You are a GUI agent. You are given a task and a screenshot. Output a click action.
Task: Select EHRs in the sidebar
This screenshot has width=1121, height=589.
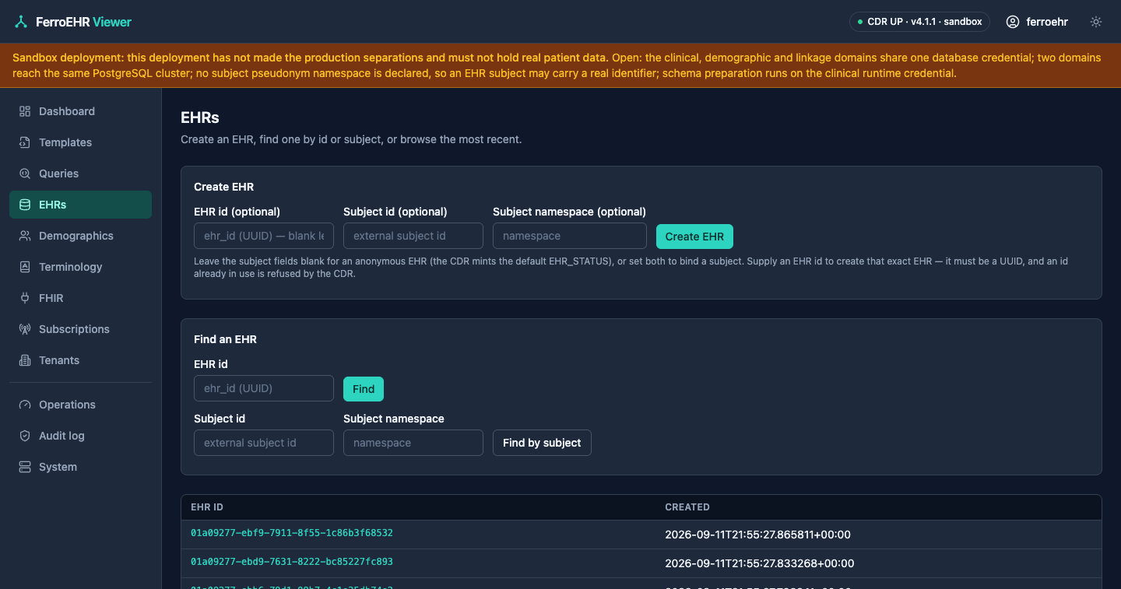coord(80,205)
